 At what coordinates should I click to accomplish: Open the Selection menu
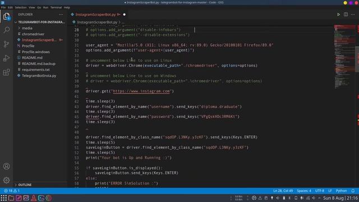[21, 7]
